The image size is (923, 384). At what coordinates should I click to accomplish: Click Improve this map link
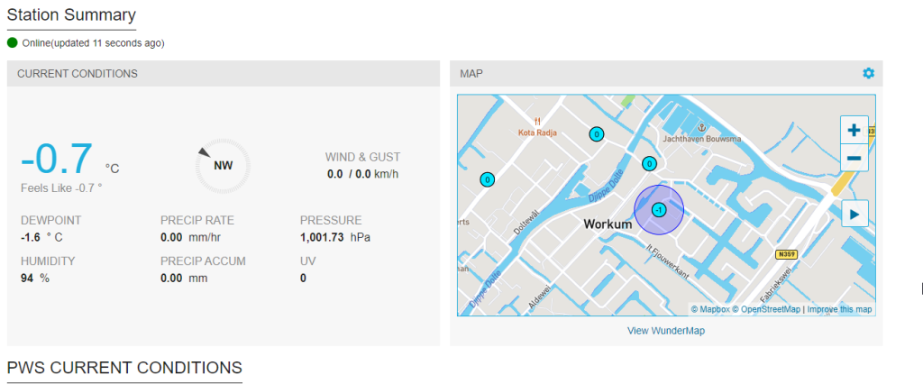[x=839, y=309]
